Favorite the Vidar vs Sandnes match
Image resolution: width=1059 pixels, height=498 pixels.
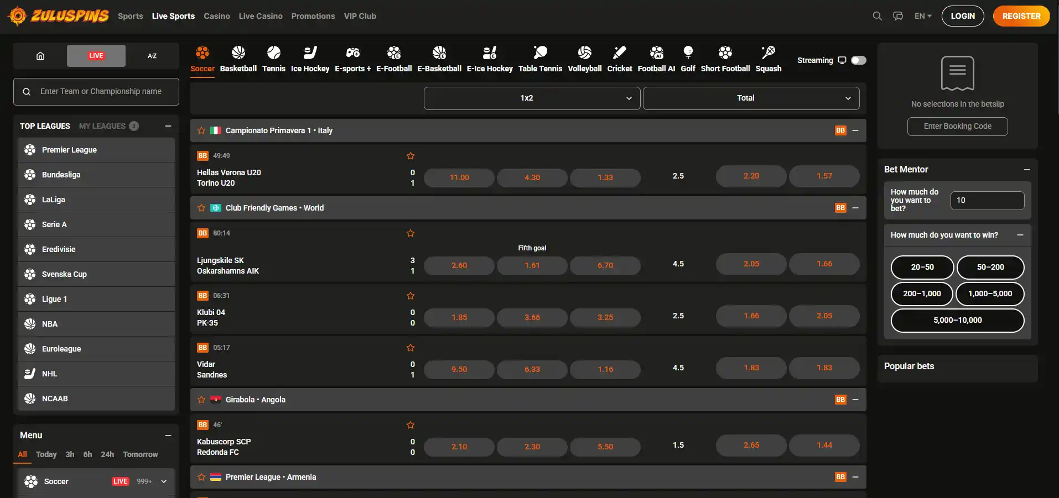[411, 348]
